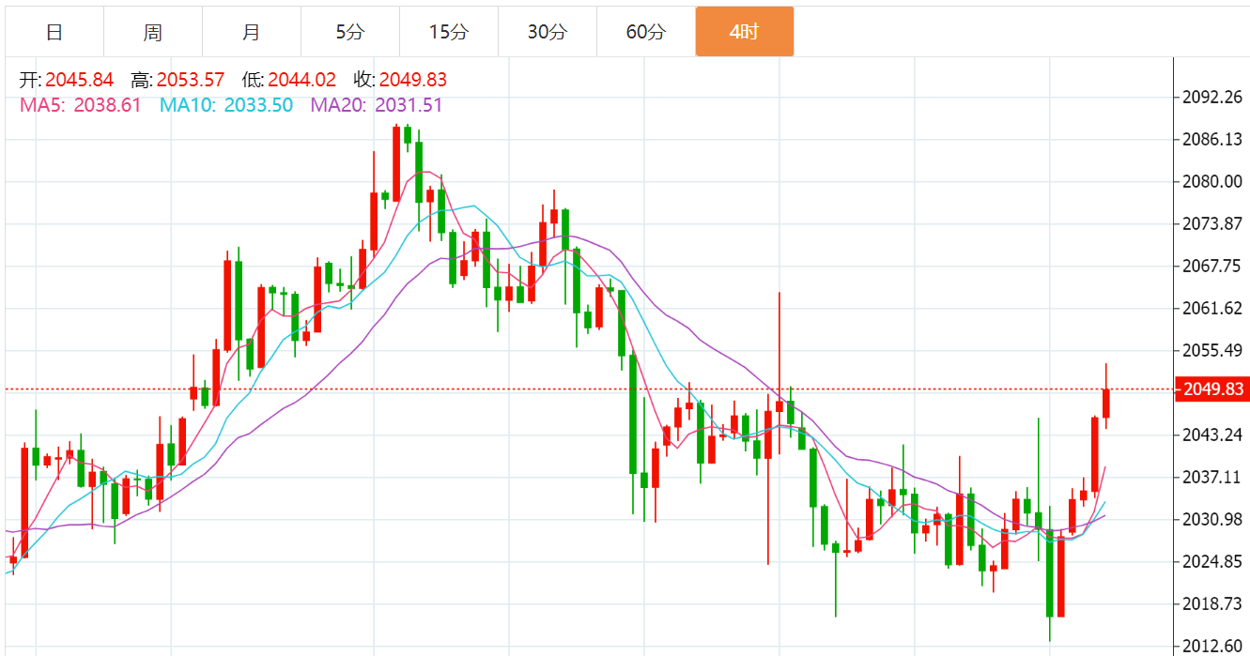
Task: Click the red current price tag 2049.83 on the axis
Action: [1212, 389]
